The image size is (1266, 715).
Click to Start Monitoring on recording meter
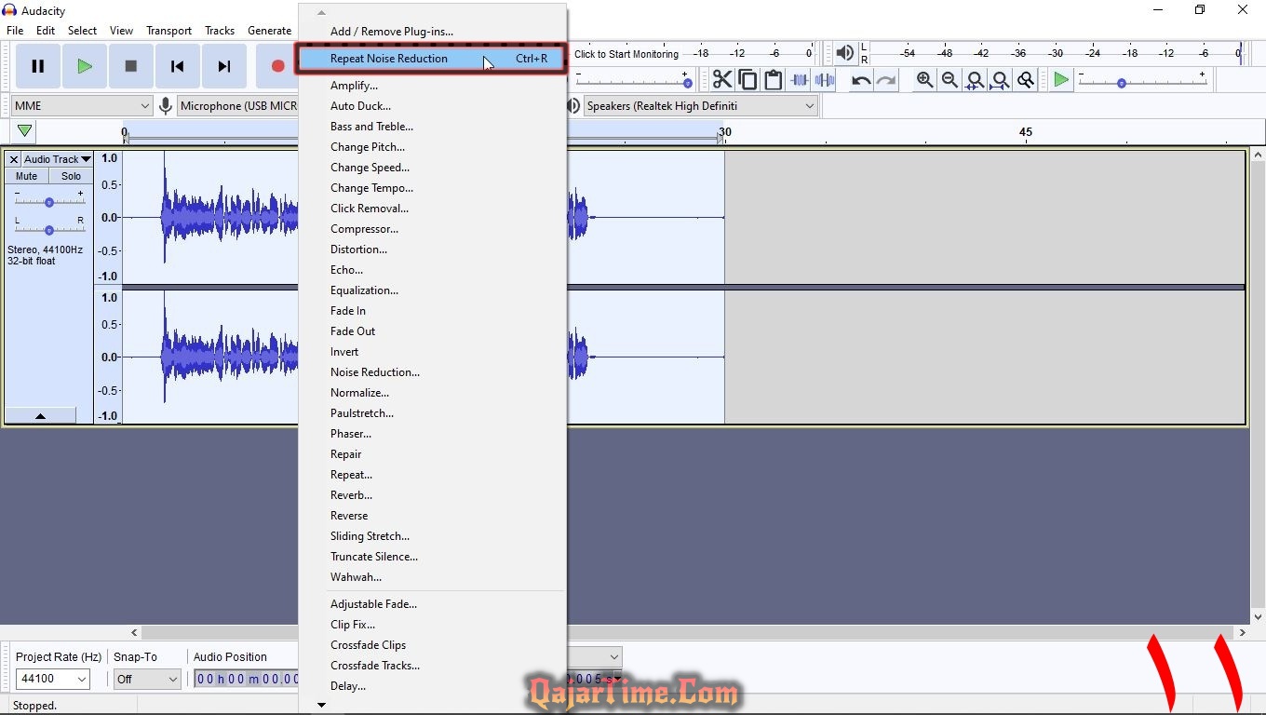point(626,54)
